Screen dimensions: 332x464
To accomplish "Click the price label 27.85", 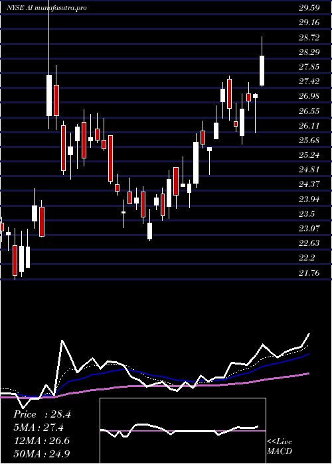I will tap(309, 66).
